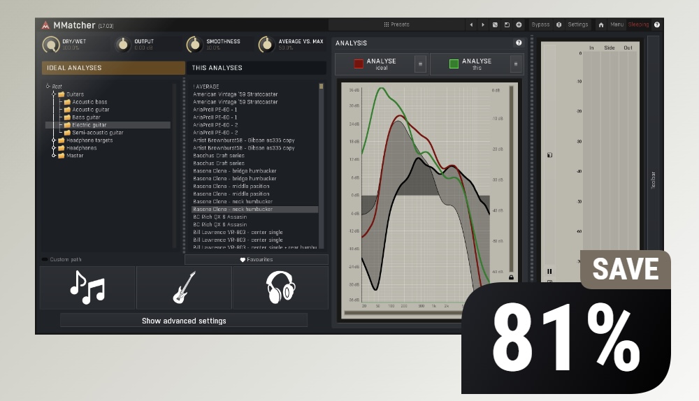Toggle the Bypass button
The width and height of the screenshot is (699, 401).
540,24
